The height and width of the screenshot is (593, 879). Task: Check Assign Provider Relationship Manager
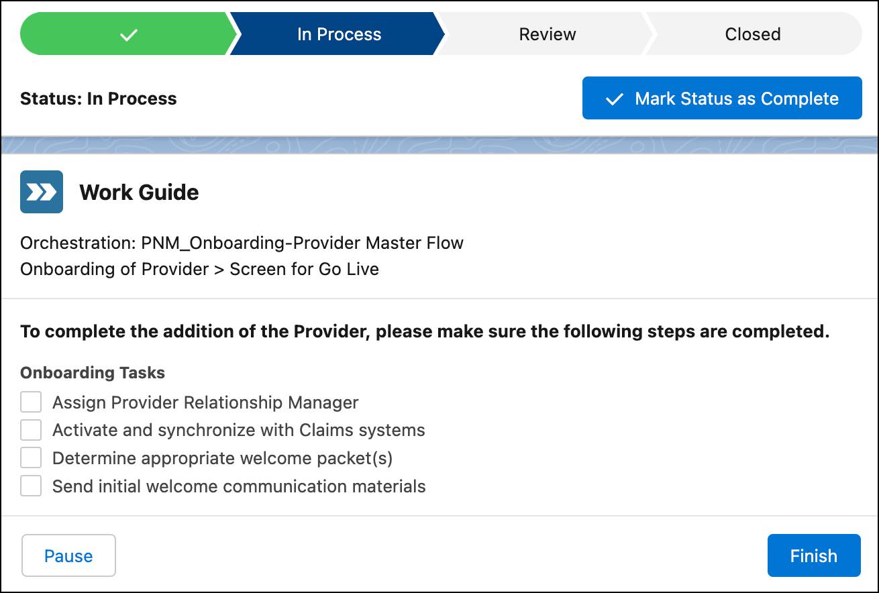[x=31, y=402]
